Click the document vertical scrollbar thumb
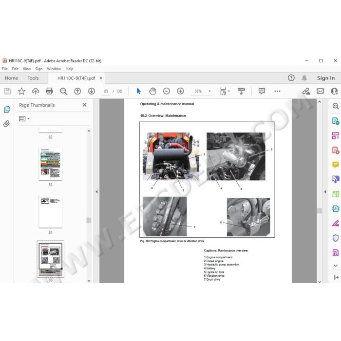The image size is (341, 341). click(x=319, y=210)
